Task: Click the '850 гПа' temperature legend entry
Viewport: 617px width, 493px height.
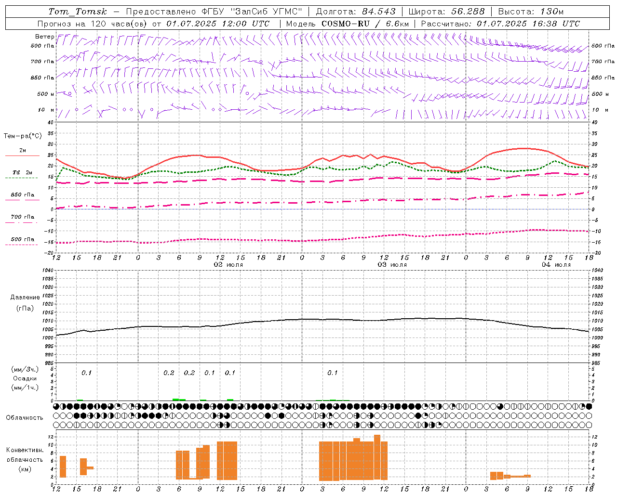Action: coord(23,195)
